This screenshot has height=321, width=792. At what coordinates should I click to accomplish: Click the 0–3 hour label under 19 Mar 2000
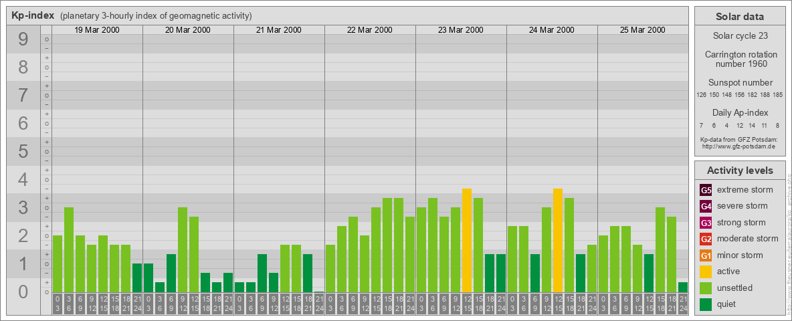(58, 304)
